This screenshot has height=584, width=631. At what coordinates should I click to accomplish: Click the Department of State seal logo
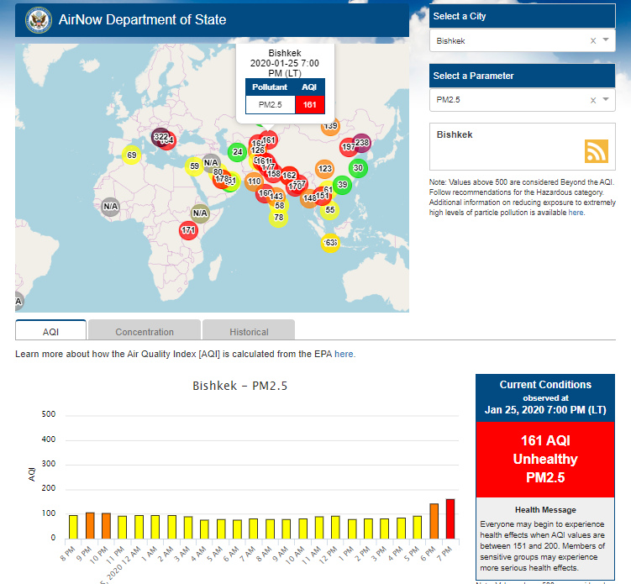(x=36, y=19)
